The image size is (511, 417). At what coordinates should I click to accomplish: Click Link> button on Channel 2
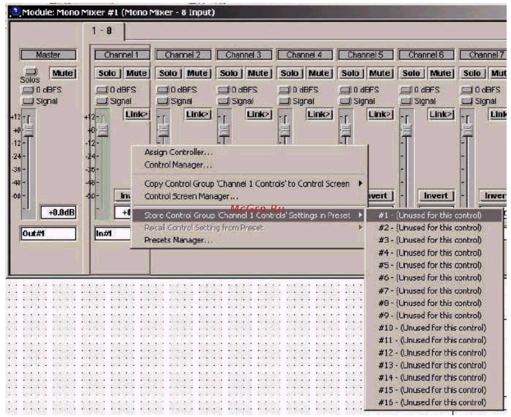tap(198, 114)
